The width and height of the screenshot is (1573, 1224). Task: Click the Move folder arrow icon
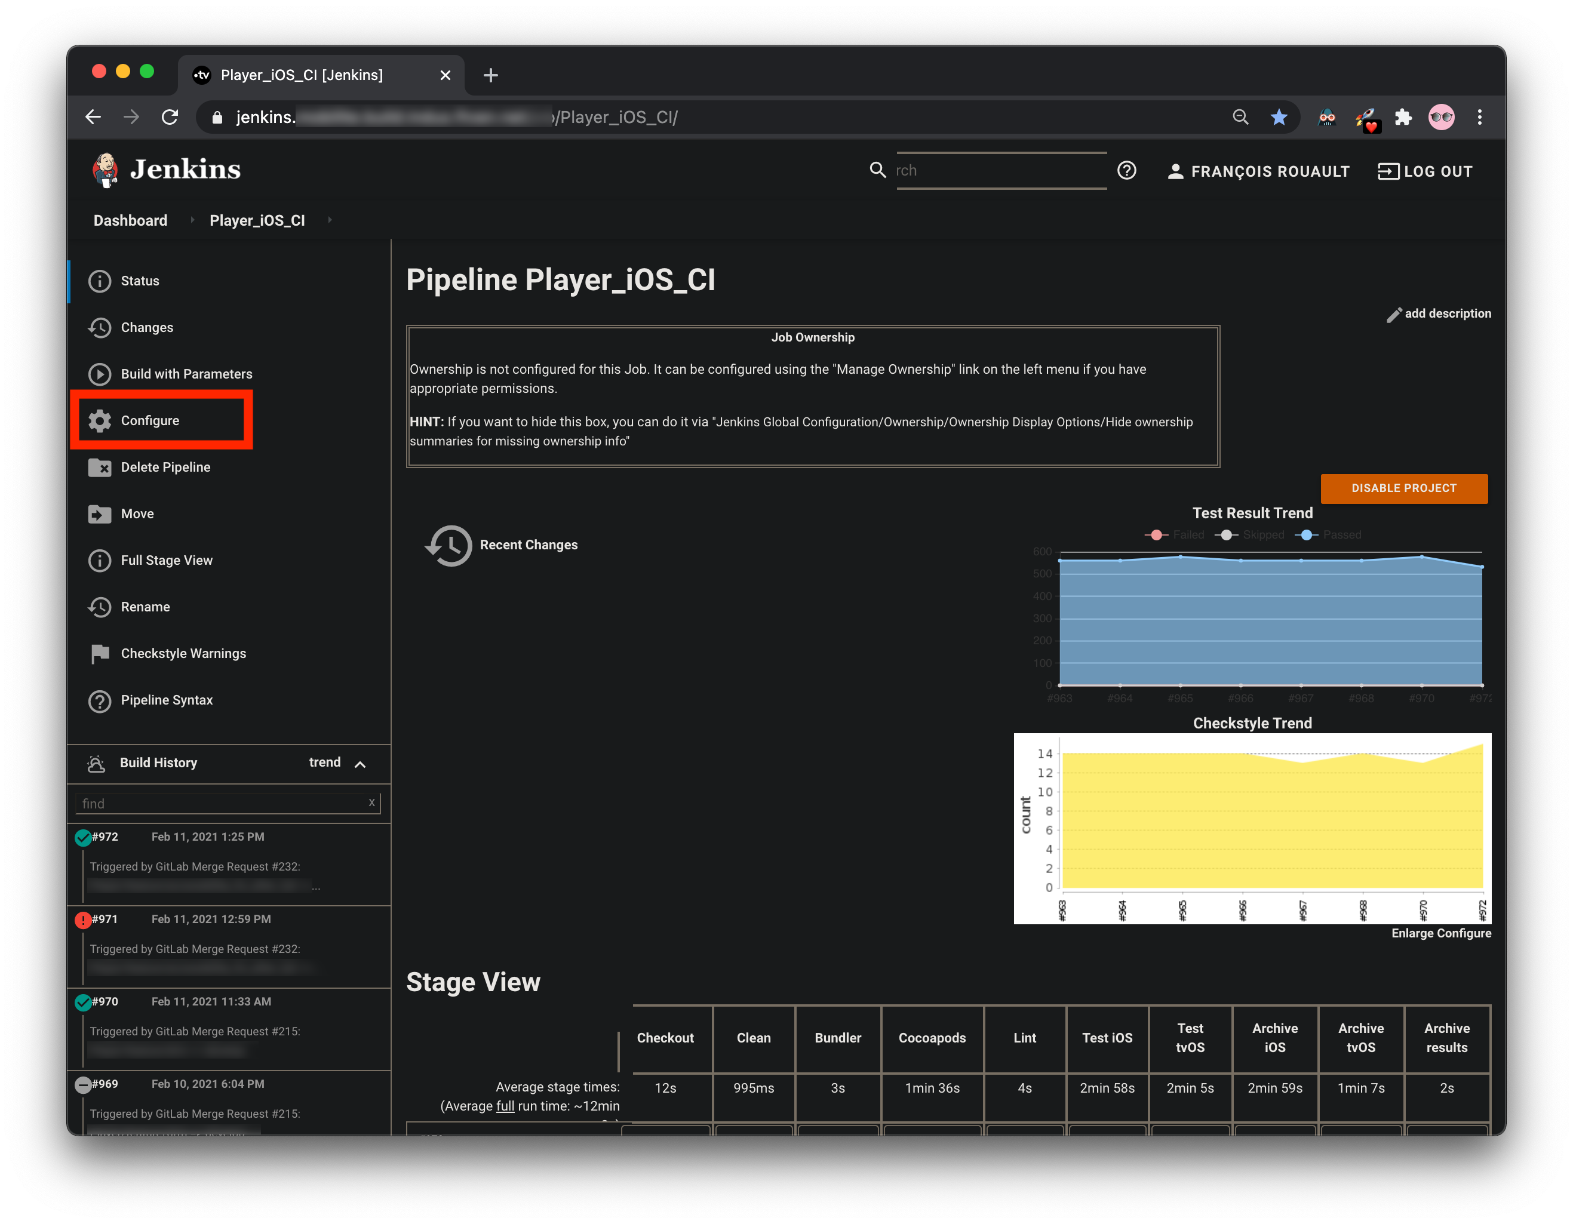(x=99, y=513)
